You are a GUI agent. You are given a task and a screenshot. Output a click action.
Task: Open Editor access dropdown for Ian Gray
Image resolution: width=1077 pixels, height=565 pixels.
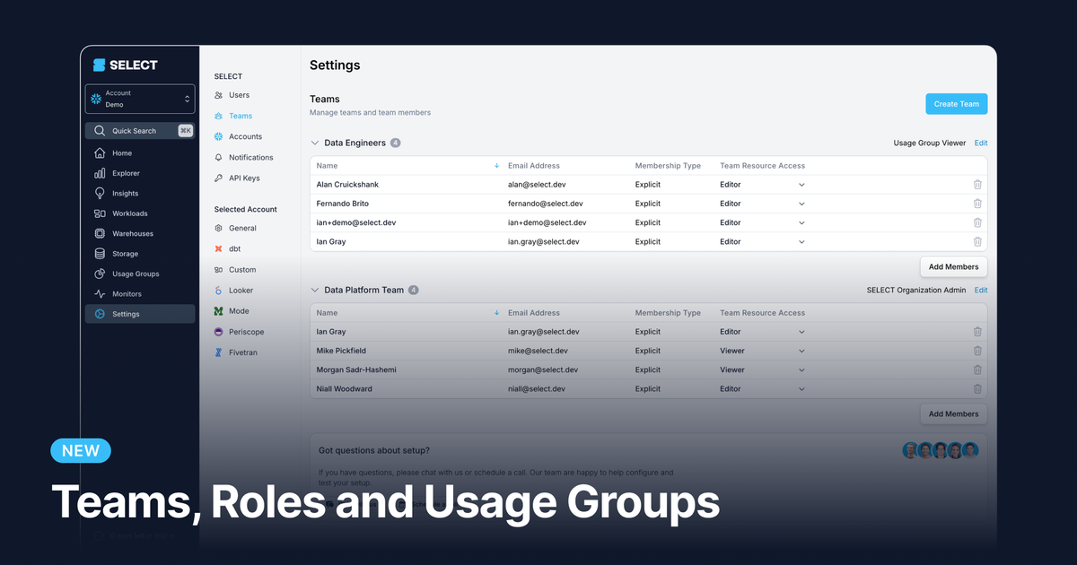pyautogui.click(x=801, y=241)
